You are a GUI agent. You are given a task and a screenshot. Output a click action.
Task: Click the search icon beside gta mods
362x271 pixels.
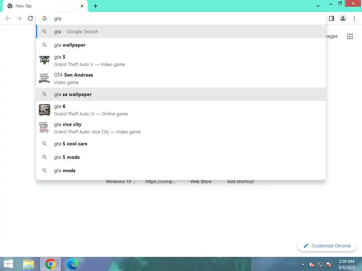pyautogui.click(x=45, y=170)
